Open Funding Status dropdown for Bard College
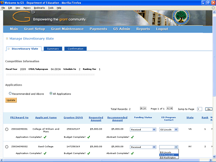 [x=143, y=147]
